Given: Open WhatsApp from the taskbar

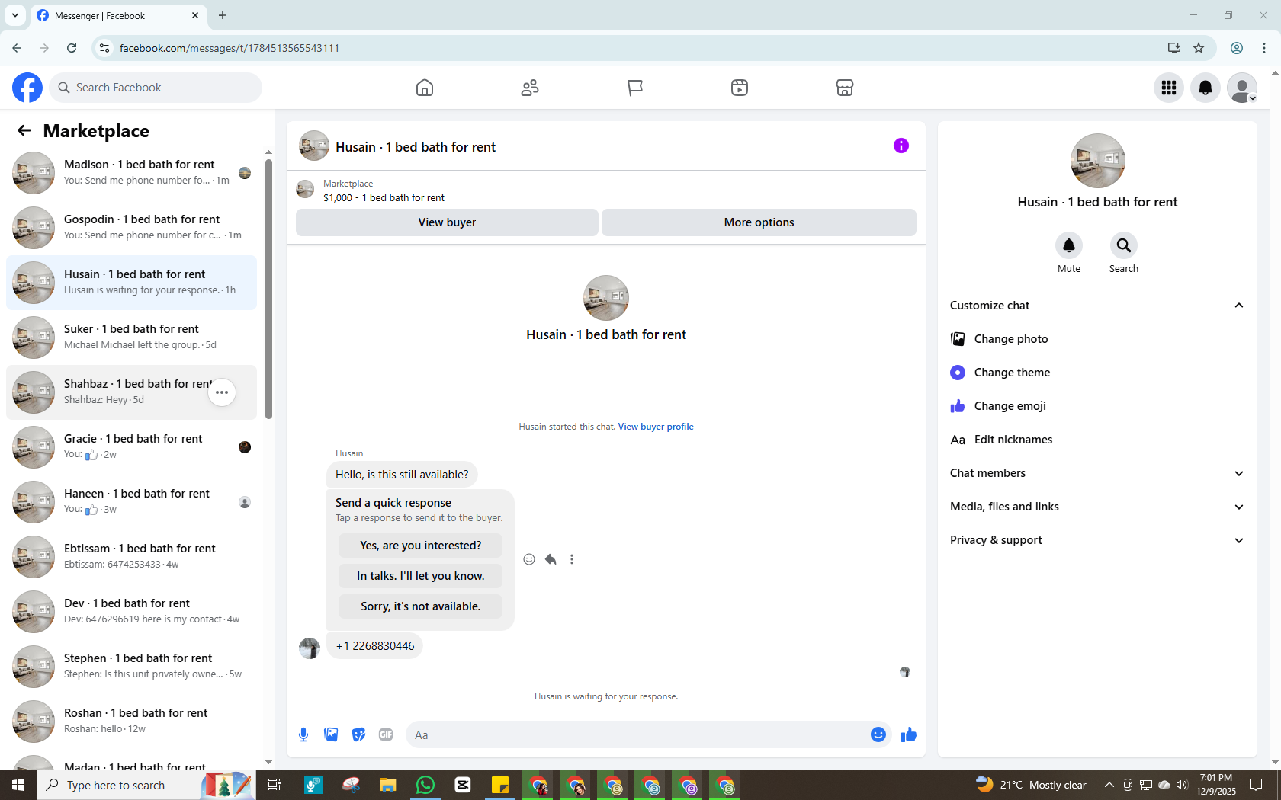Looking at the screenshot, I should [425, 785].
